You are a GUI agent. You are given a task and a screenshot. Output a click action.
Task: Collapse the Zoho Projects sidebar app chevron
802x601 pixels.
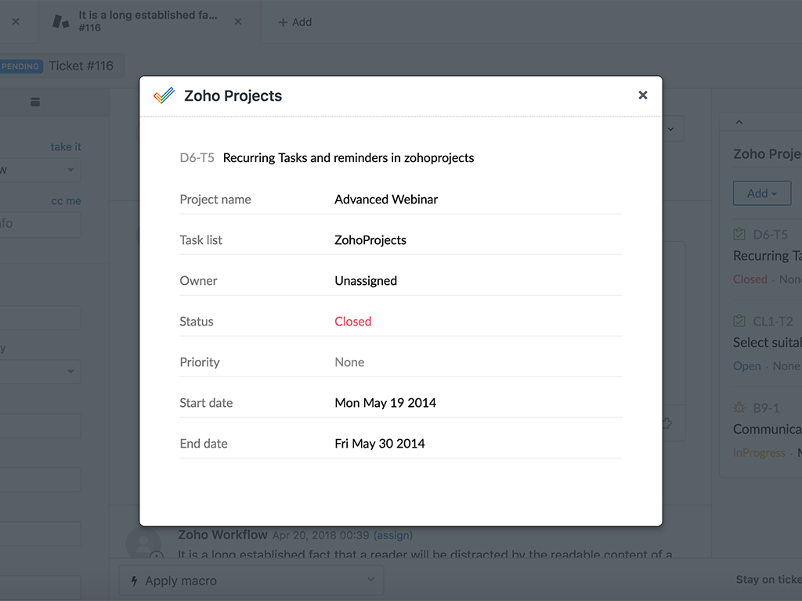[x=739, y=122]
